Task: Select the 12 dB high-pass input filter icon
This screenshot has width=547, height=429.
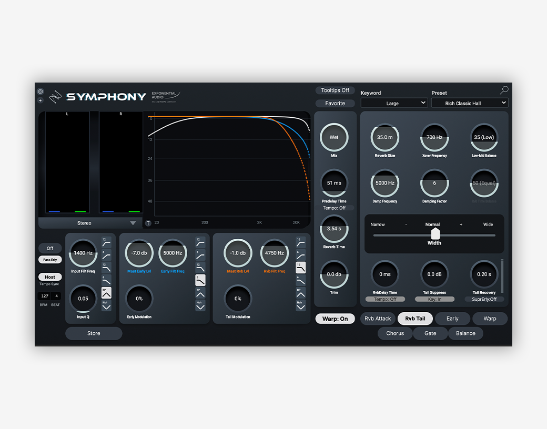Action: (106, 242)
